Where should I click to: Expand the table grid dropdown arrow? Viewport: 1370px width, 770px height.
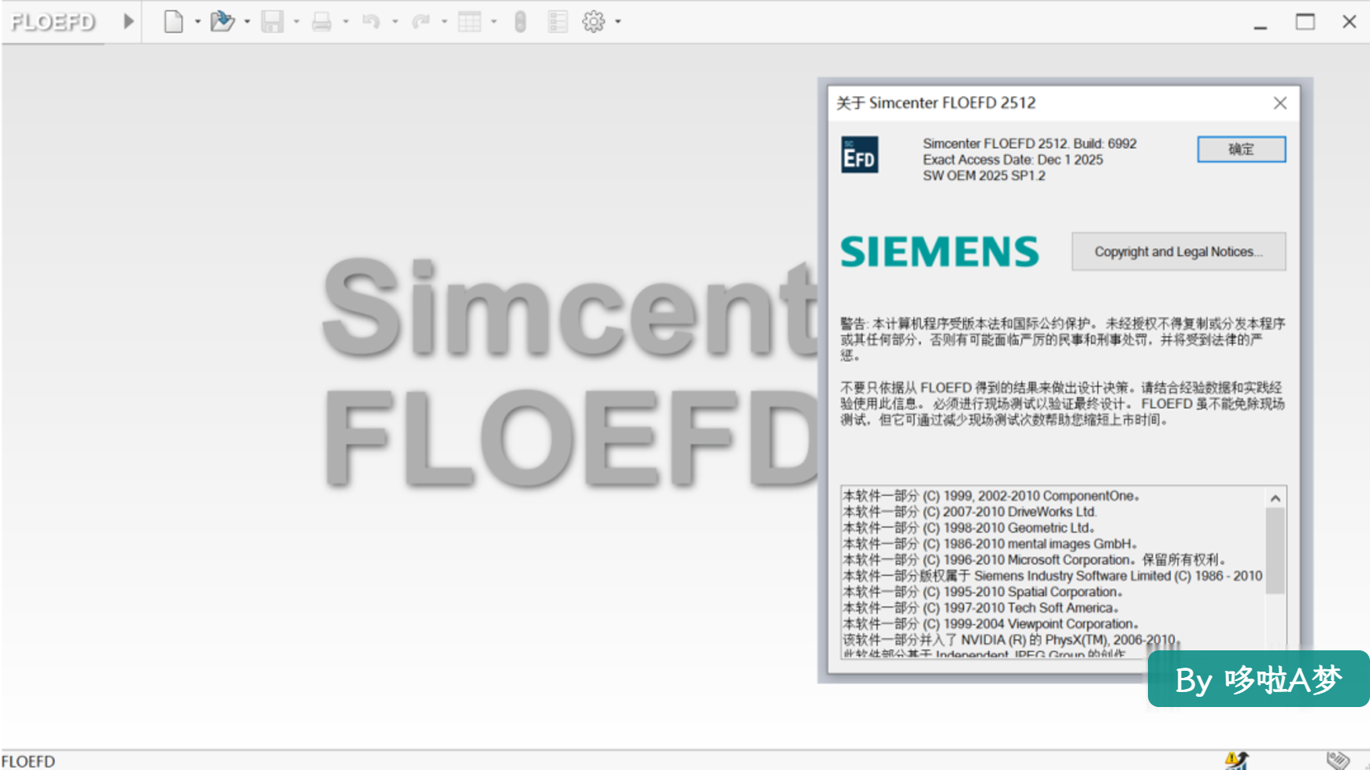click(x=494, y=21)
